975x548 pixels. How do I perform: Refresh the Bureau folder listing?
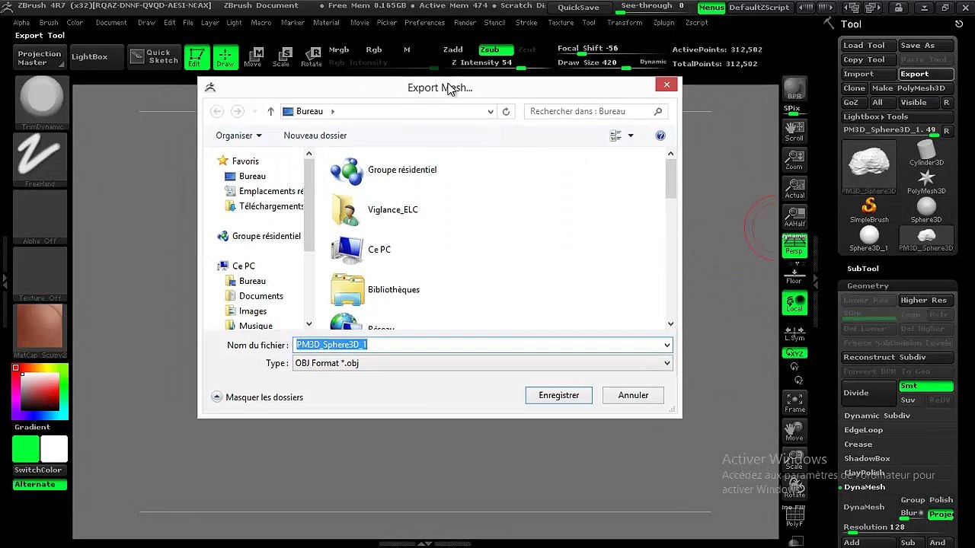tap(506, 111)
